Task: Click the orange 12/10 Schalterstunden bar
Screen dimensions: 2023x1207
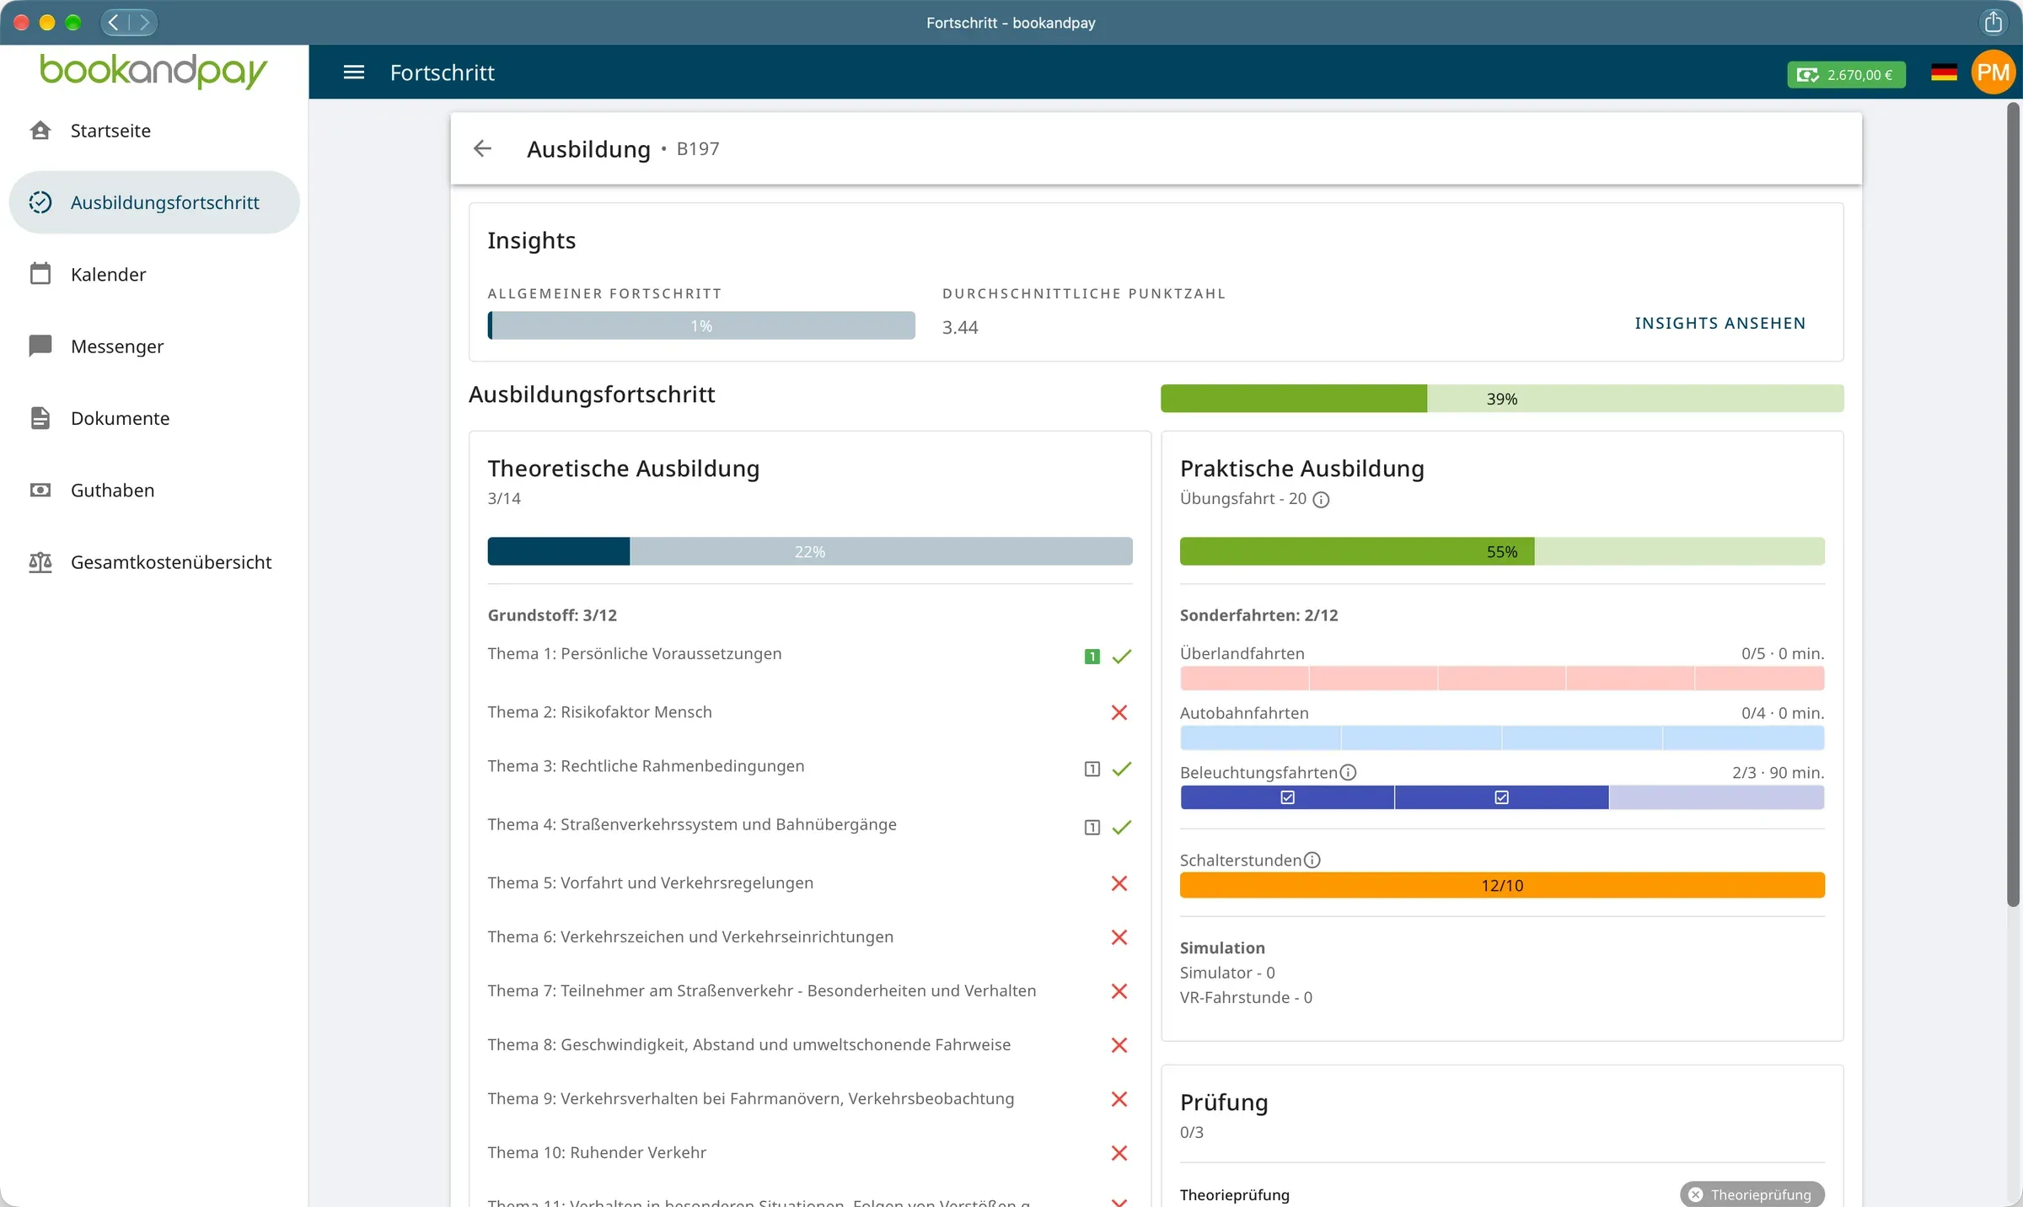Action: 1502,885
